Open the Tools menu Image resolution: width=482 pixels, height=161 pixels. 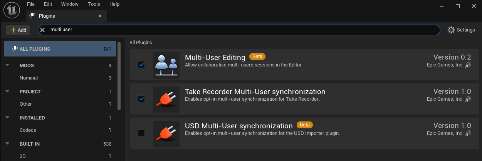94,4
